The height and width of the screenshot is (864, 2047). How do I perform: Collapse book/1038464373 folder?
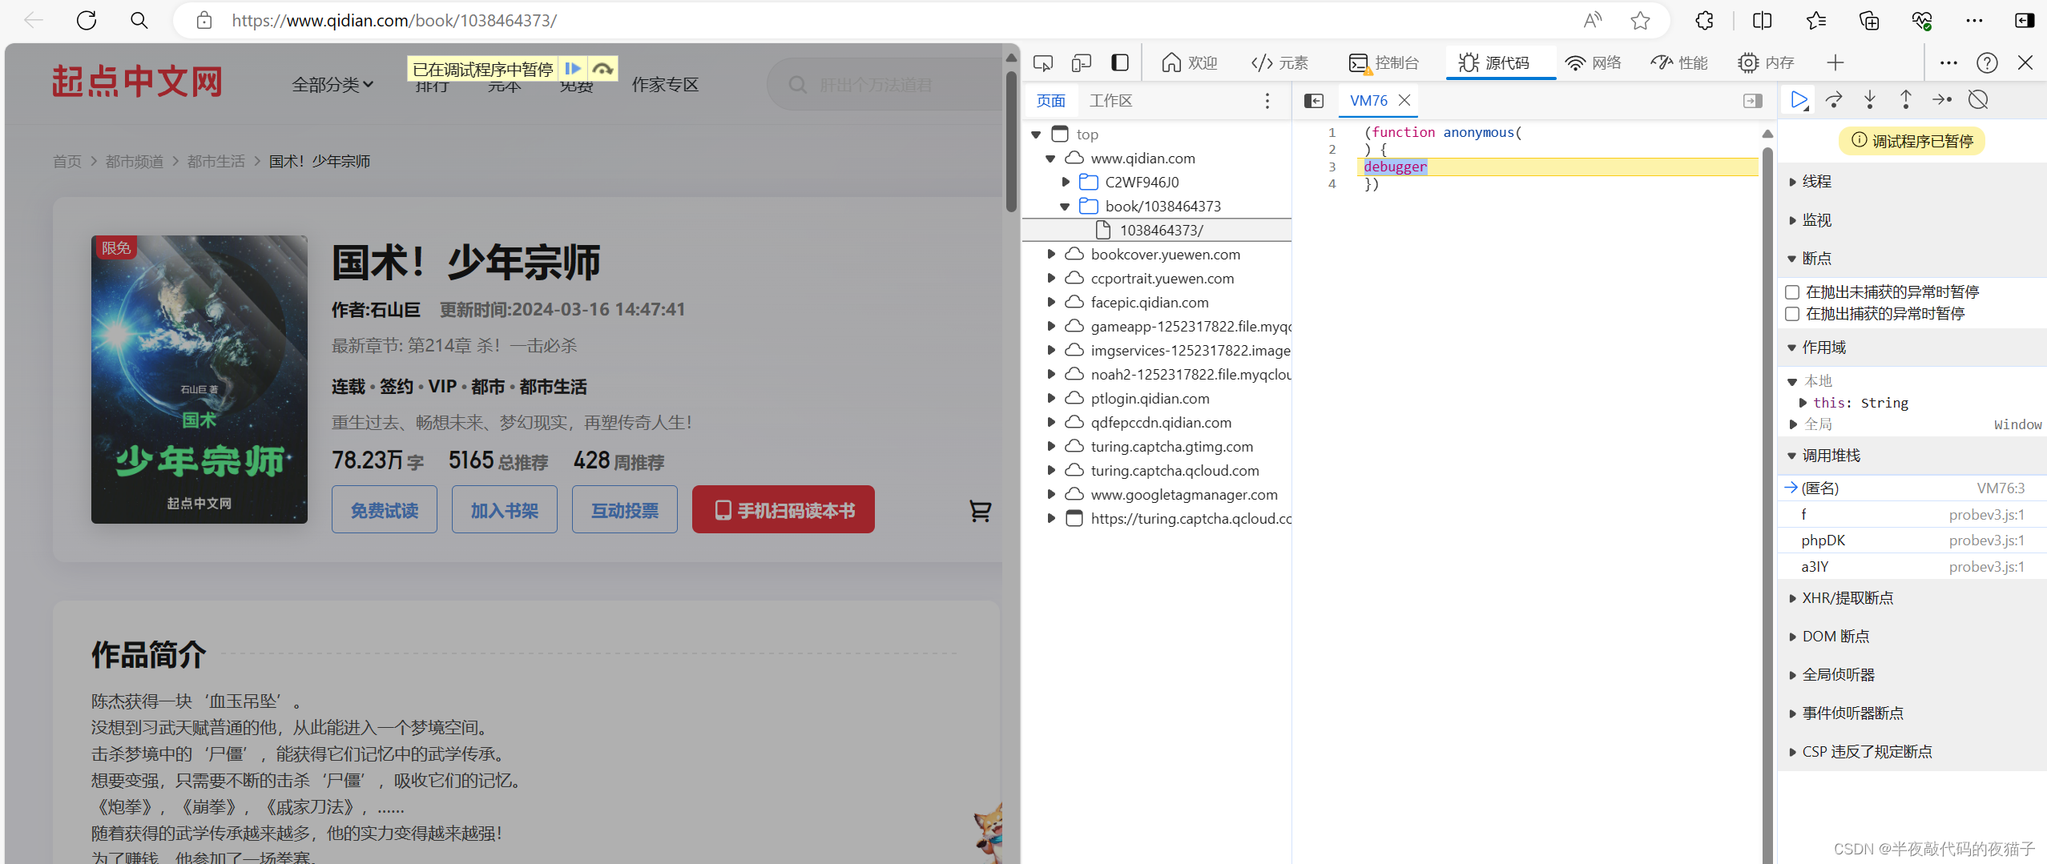[1065, 207]
